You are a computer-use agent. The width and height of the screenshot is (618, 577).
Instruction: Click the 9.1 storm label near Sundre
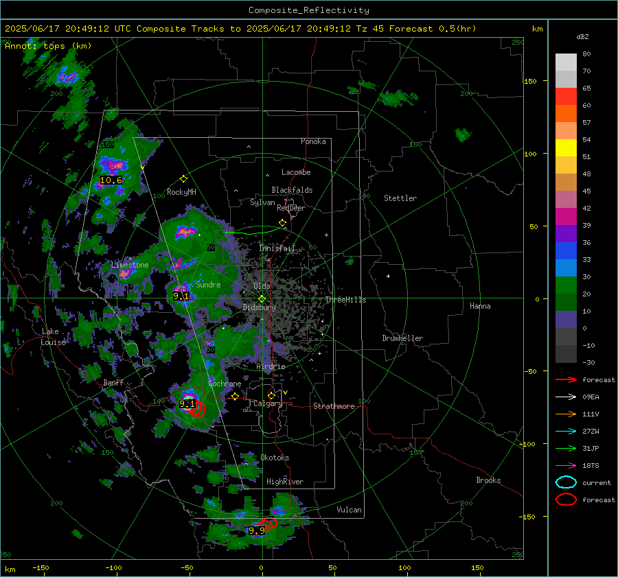coord(181,296)
